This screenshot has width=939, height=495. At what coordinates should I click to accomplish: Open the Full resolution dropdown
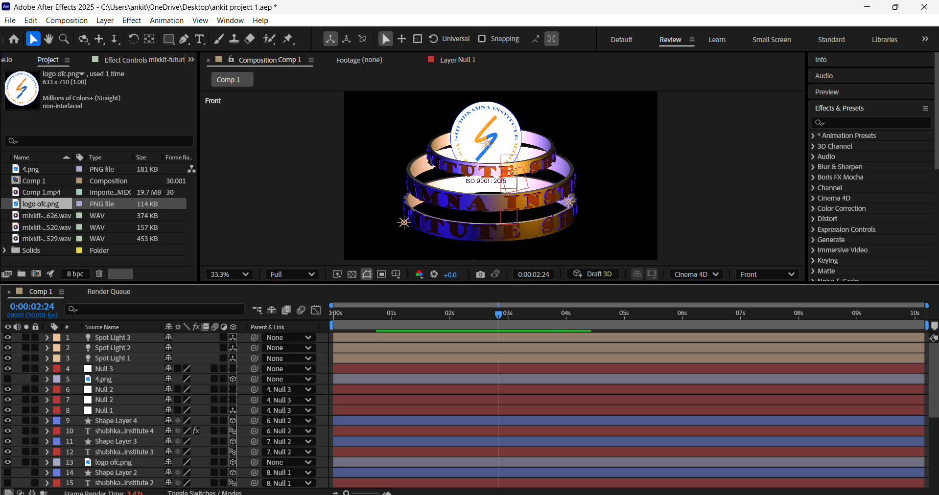(292, 274)
